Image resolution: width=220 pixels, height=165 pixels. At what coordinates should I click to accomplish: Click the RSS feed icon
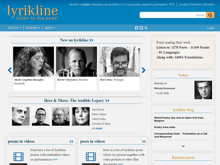(x=145, y=28)
